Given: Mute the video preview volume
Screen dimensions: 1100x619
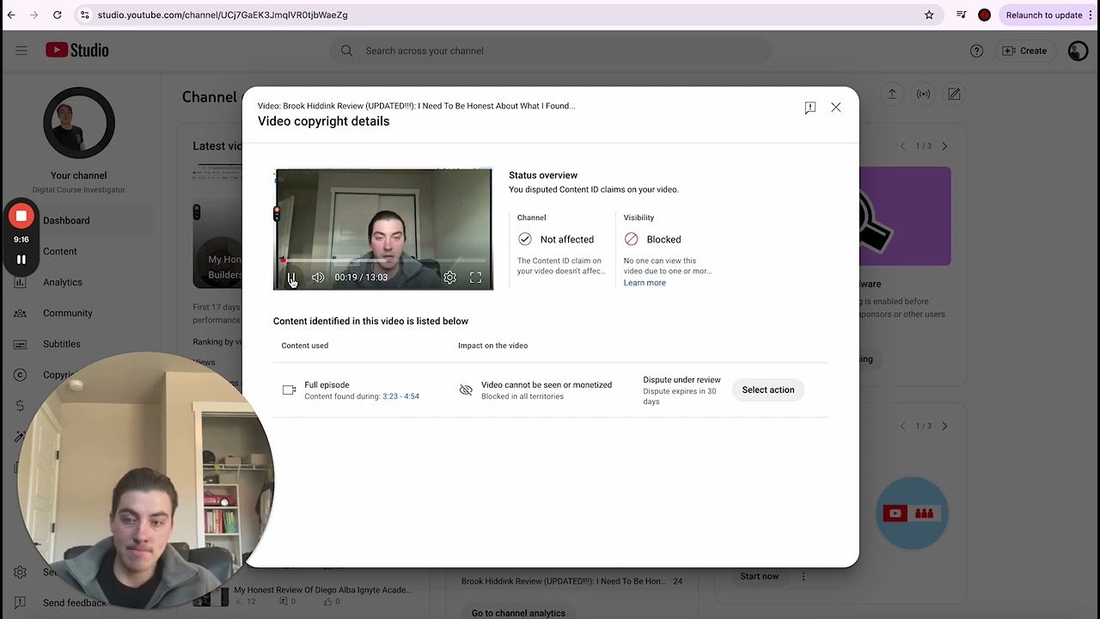Looking at the screenshot, I should pyautogui.click(x=318, y=278).
